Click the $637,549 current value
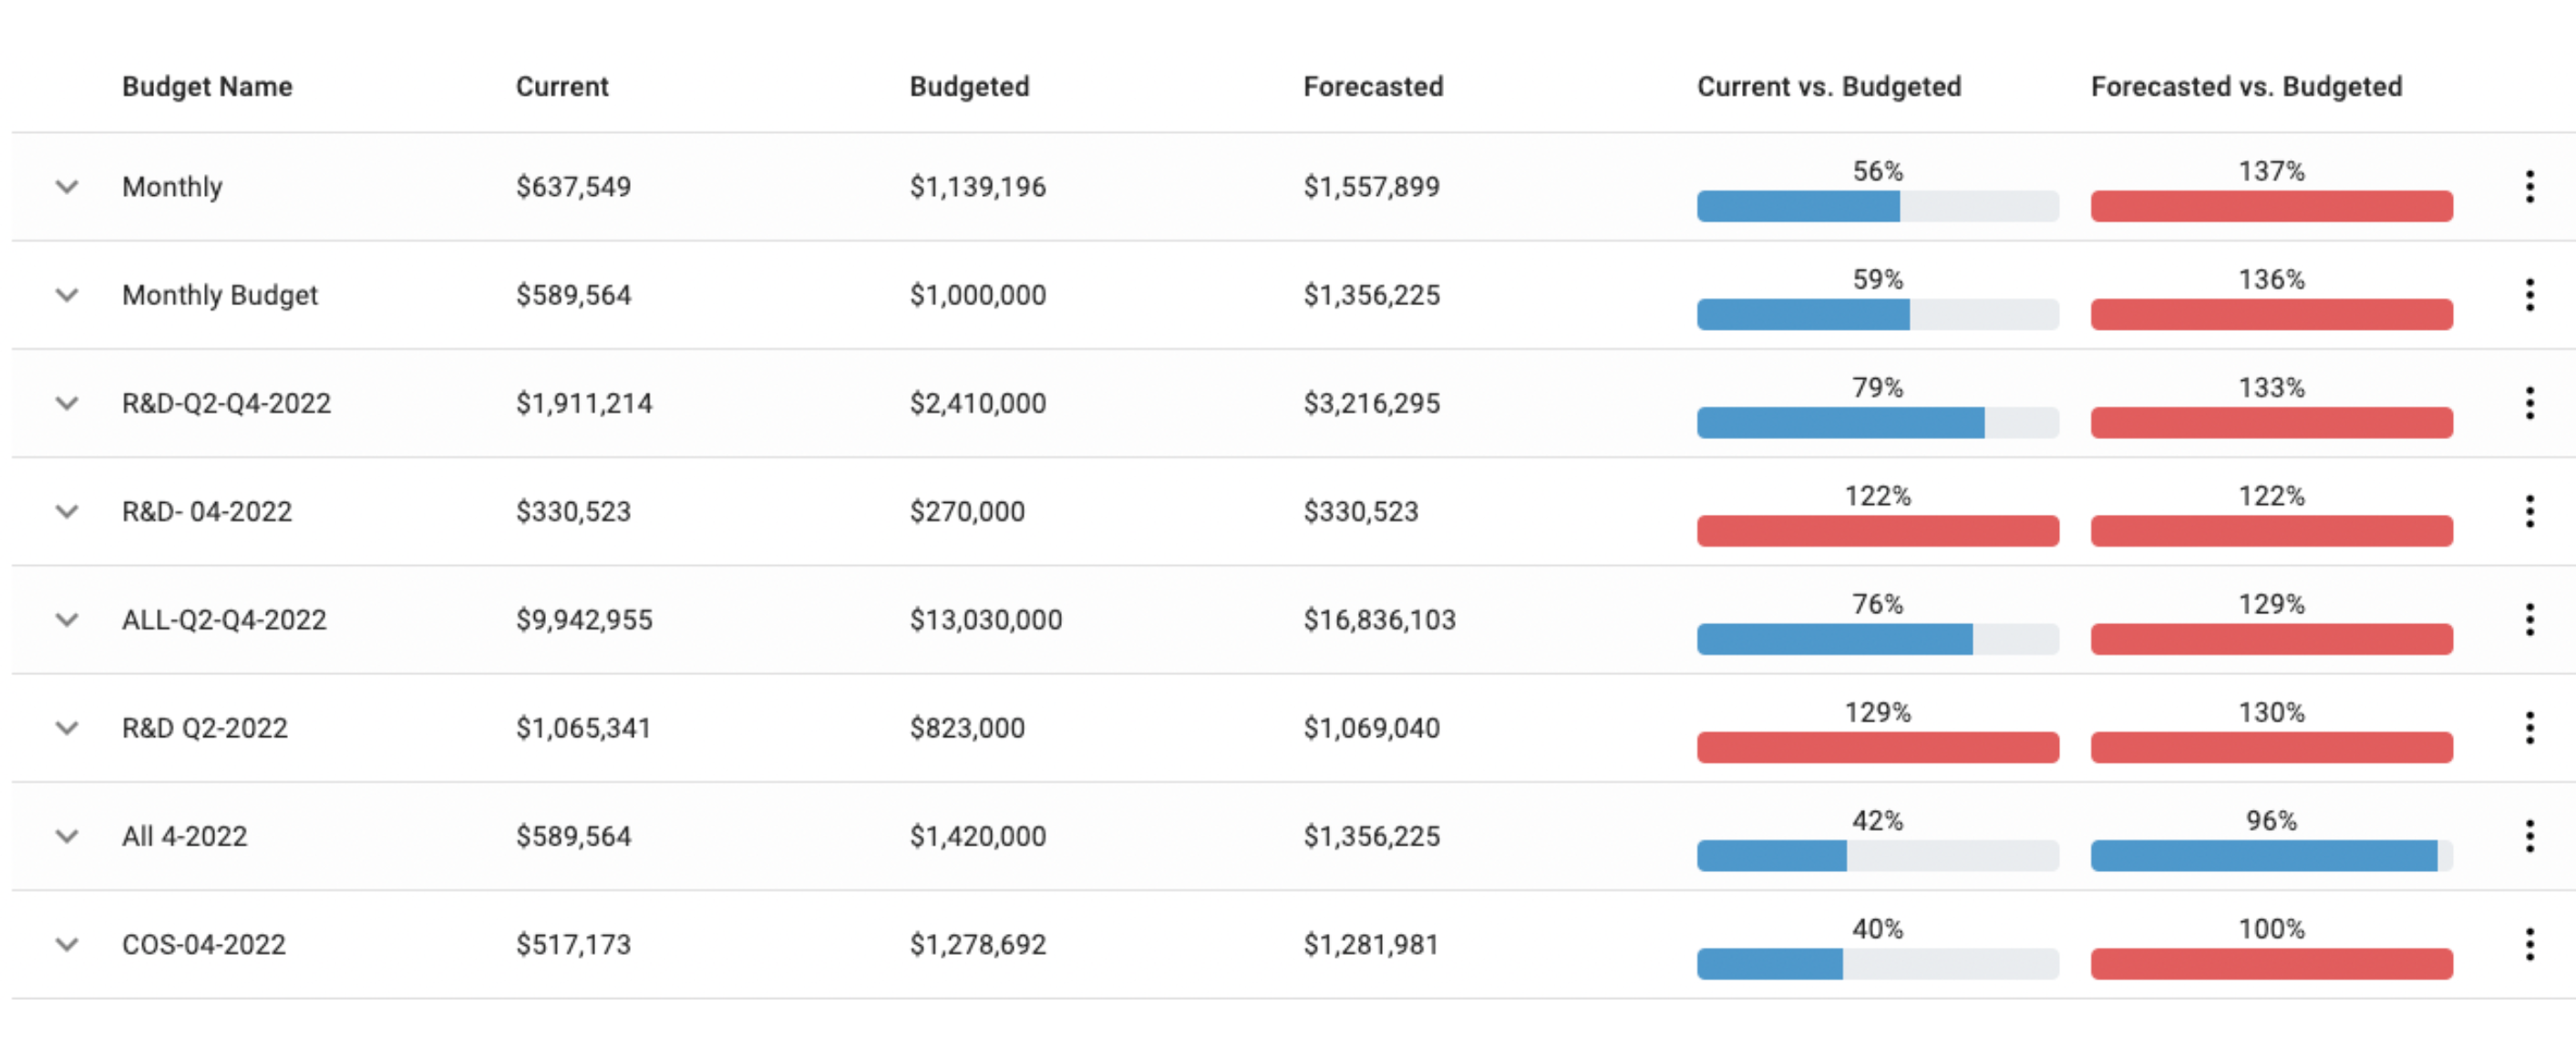2576x1046 pixels. pyautogui.click(x=573, y=187)
